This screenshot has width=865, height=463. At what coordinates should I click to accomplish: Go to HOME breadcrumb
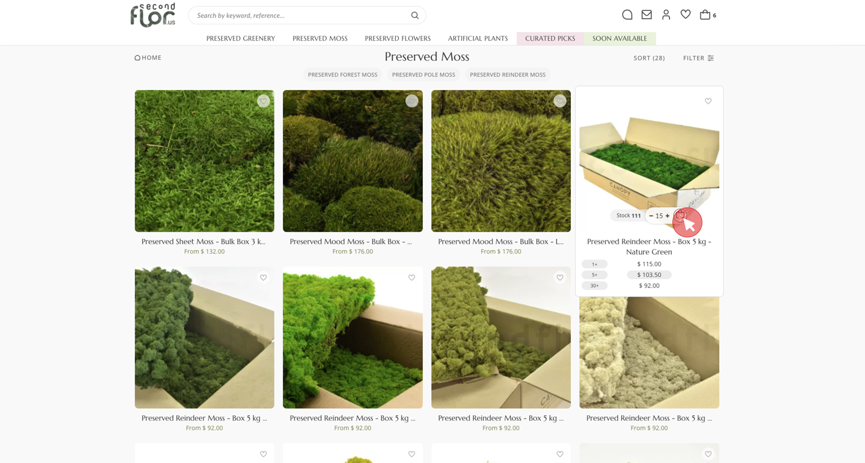[x=148, y=58]
